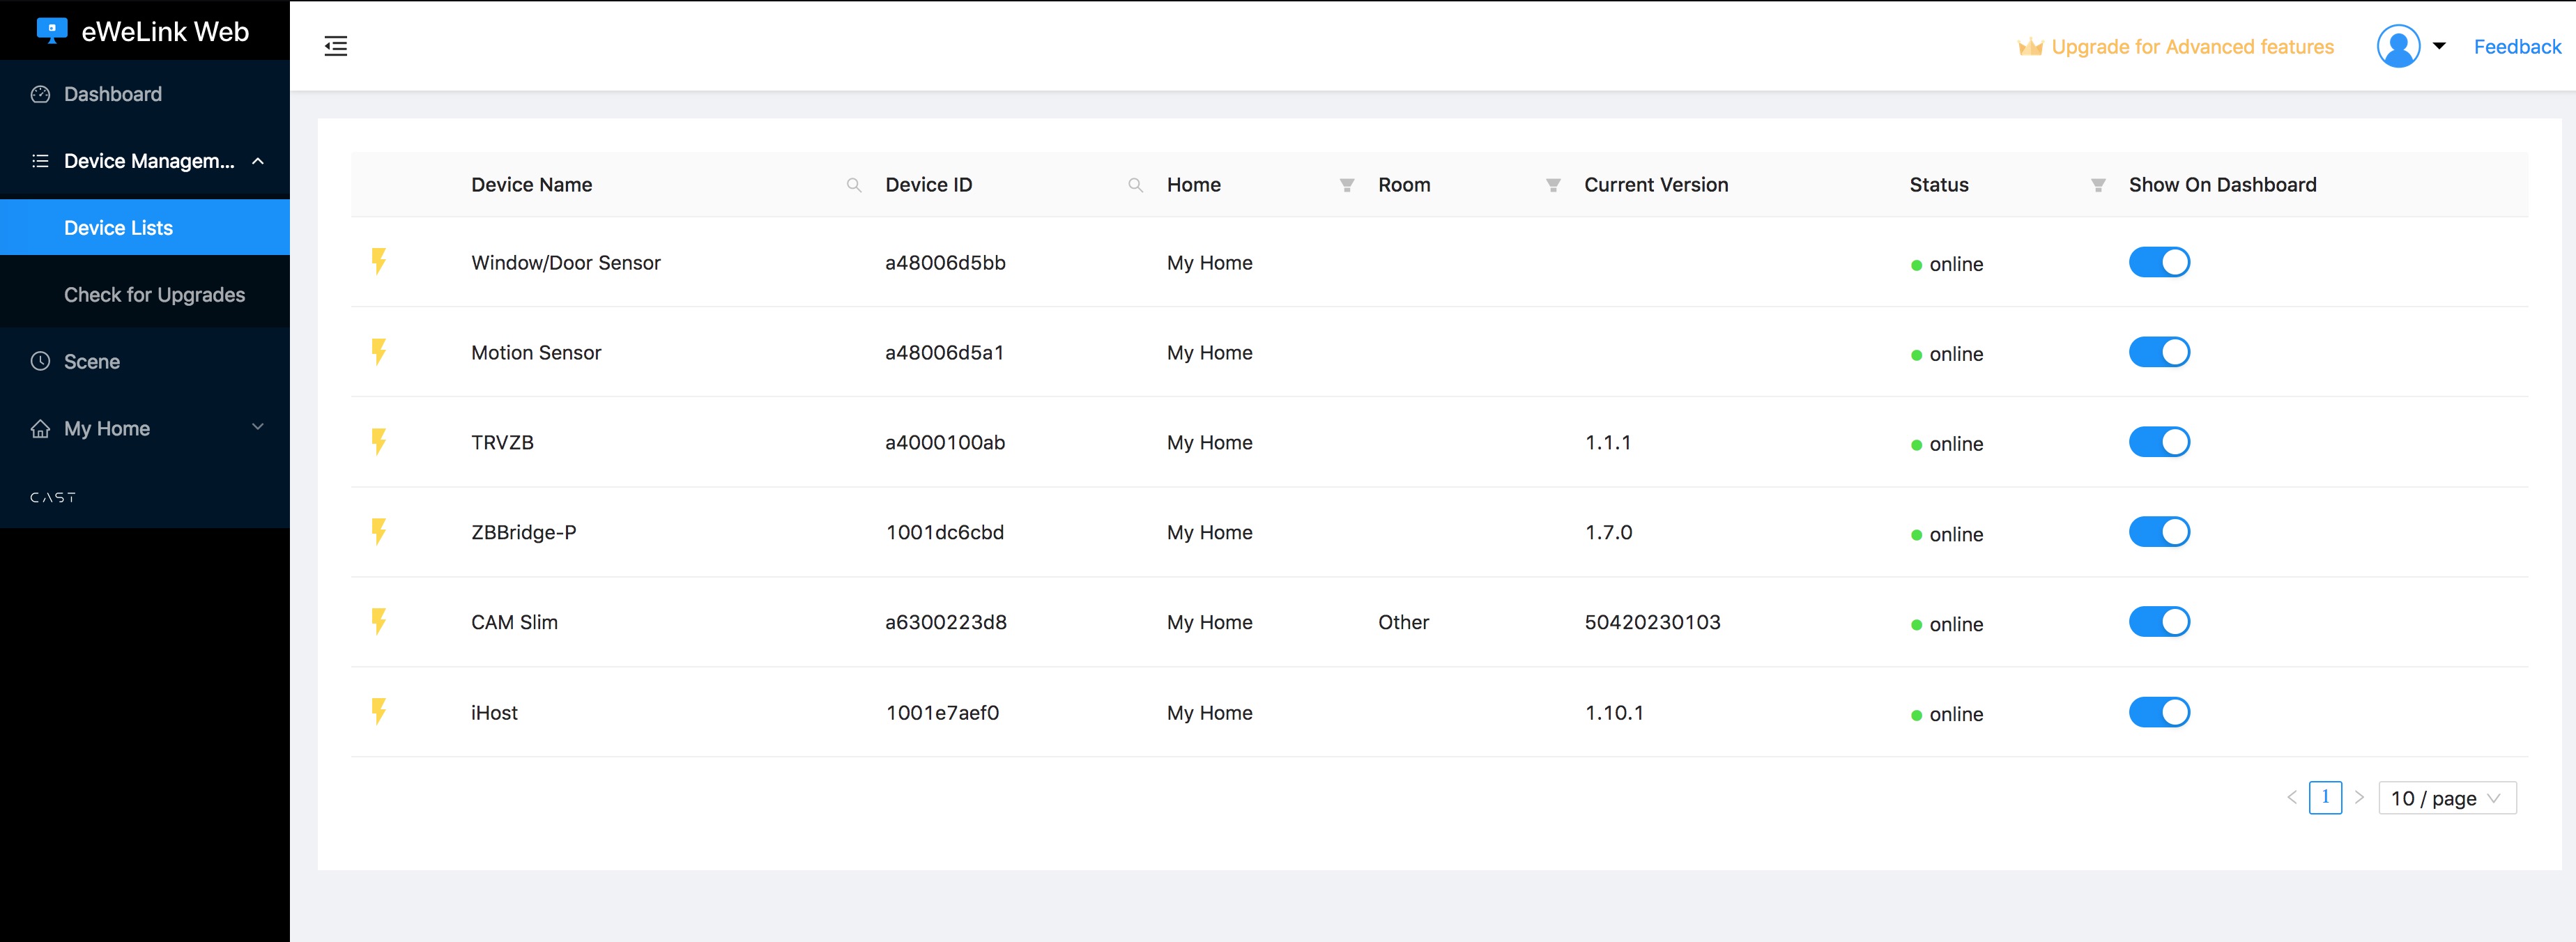Click the Device ID search icon
2576x942 pixels.
[1135, 185]
